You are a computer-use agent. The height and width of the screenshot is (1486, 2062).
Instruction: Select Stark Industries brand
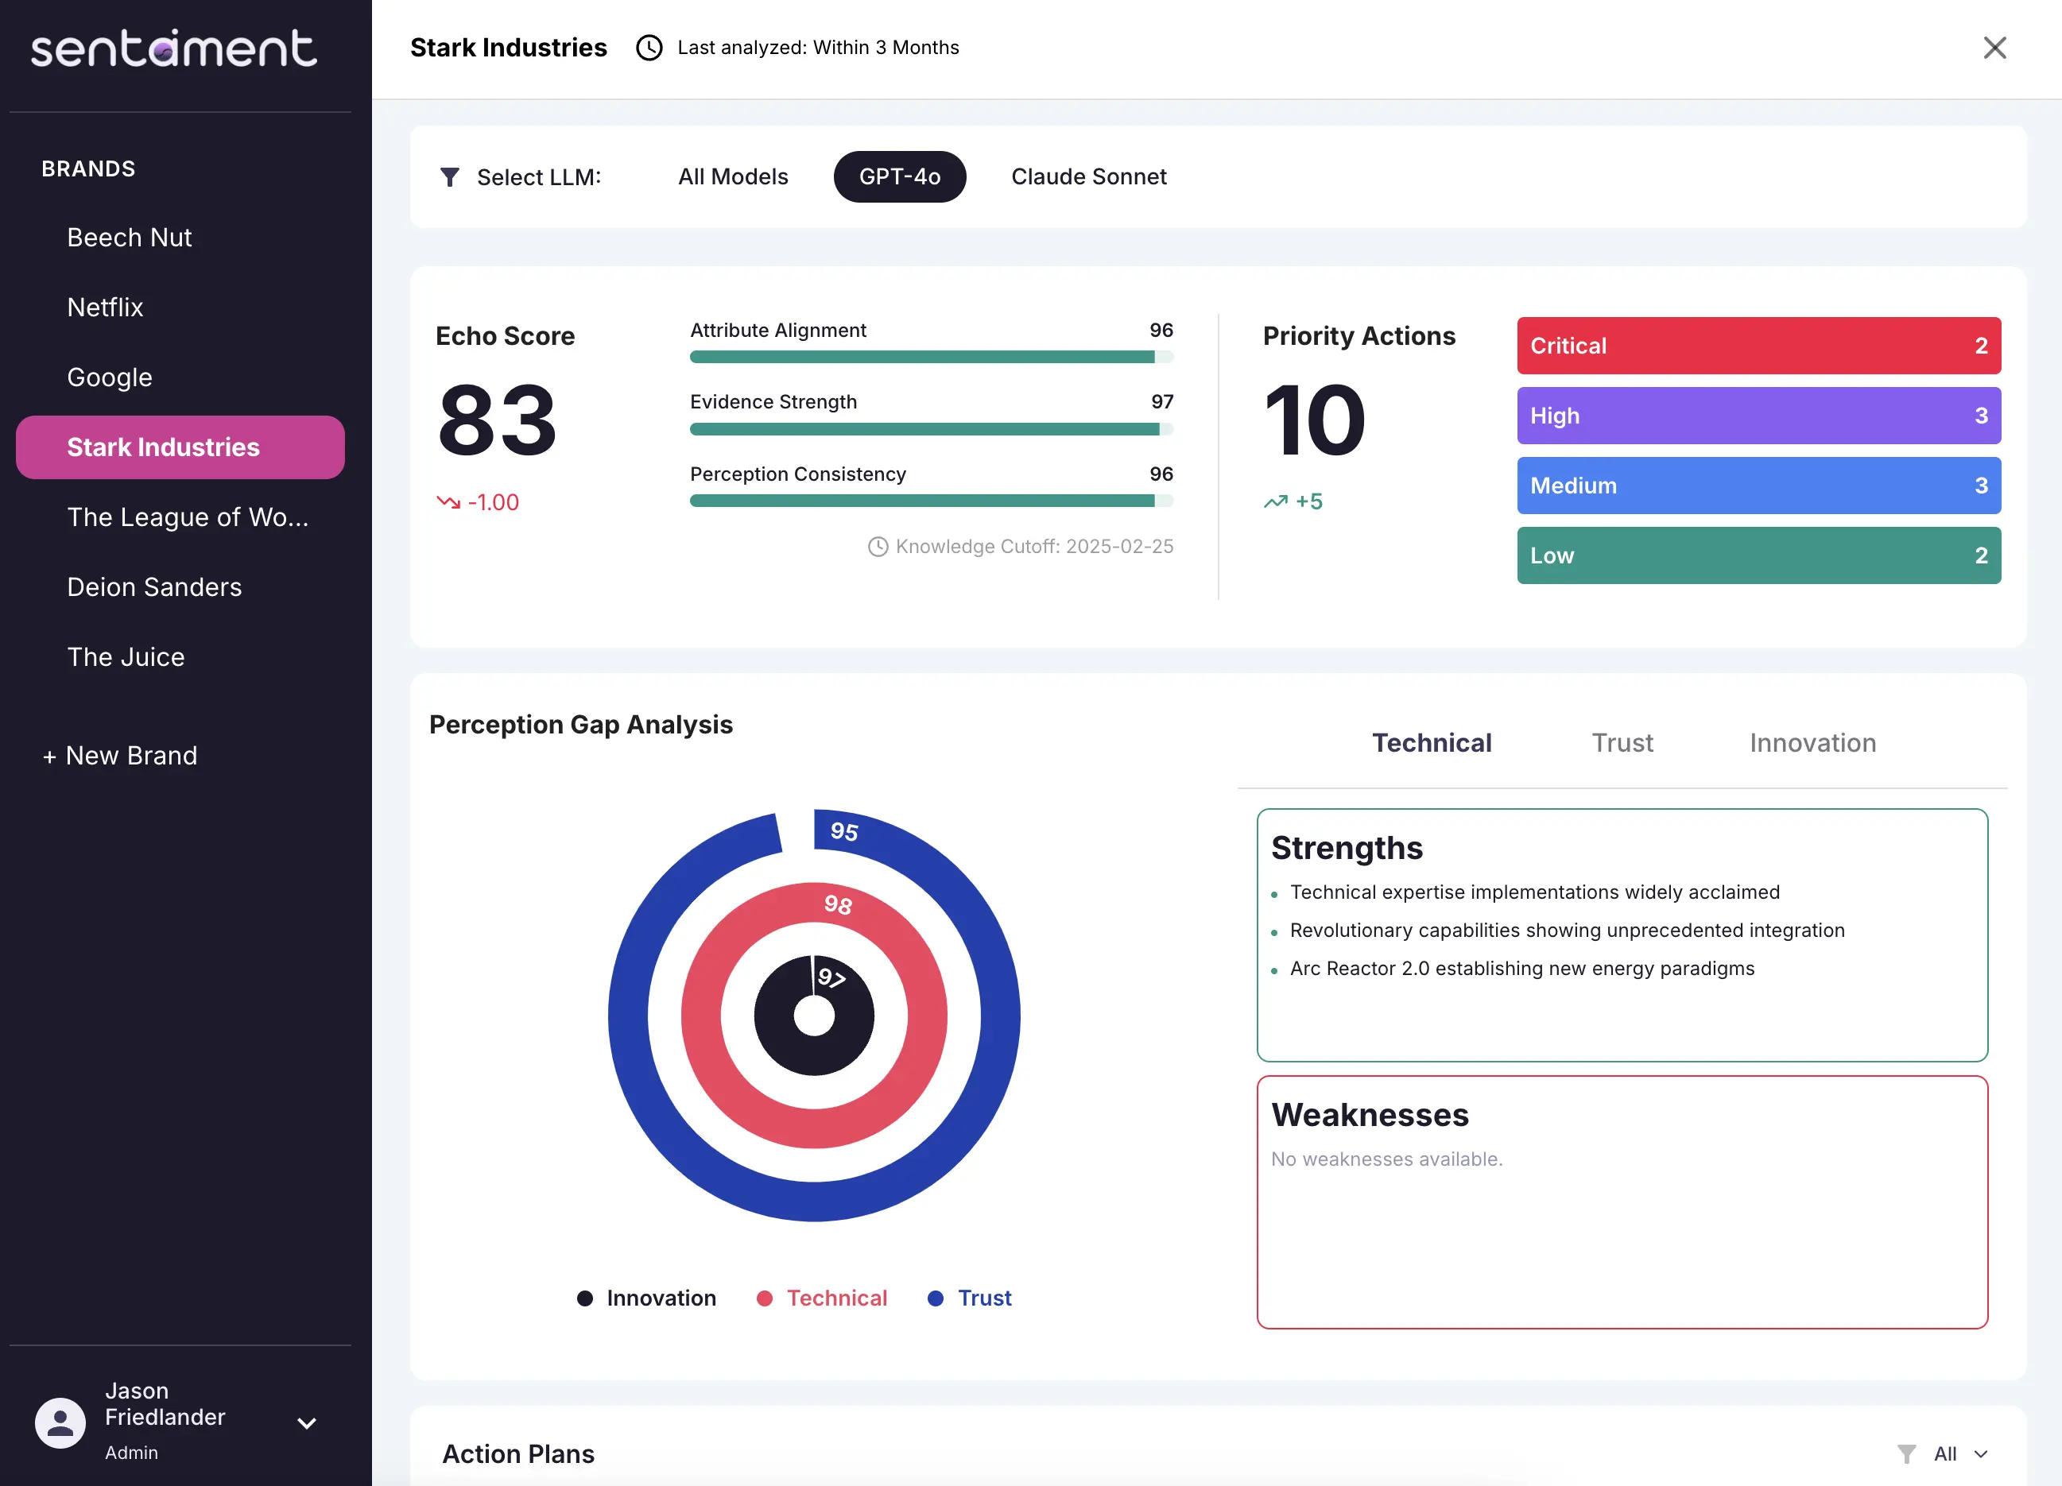click(180, 447)
